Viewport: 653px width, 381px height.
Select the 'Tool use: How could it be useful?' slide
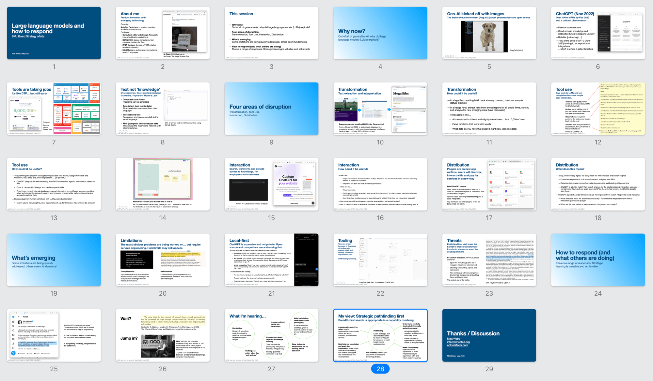(54, 184)
